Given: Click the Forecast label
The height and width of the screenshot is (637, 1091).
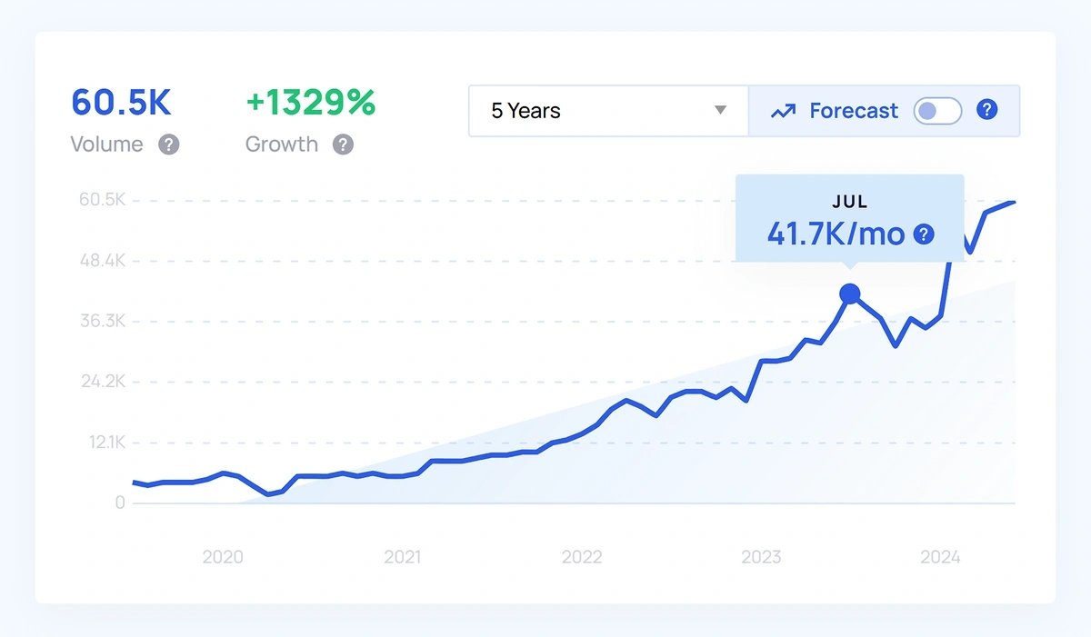Looking at the screenshot, I should [854, 111].
